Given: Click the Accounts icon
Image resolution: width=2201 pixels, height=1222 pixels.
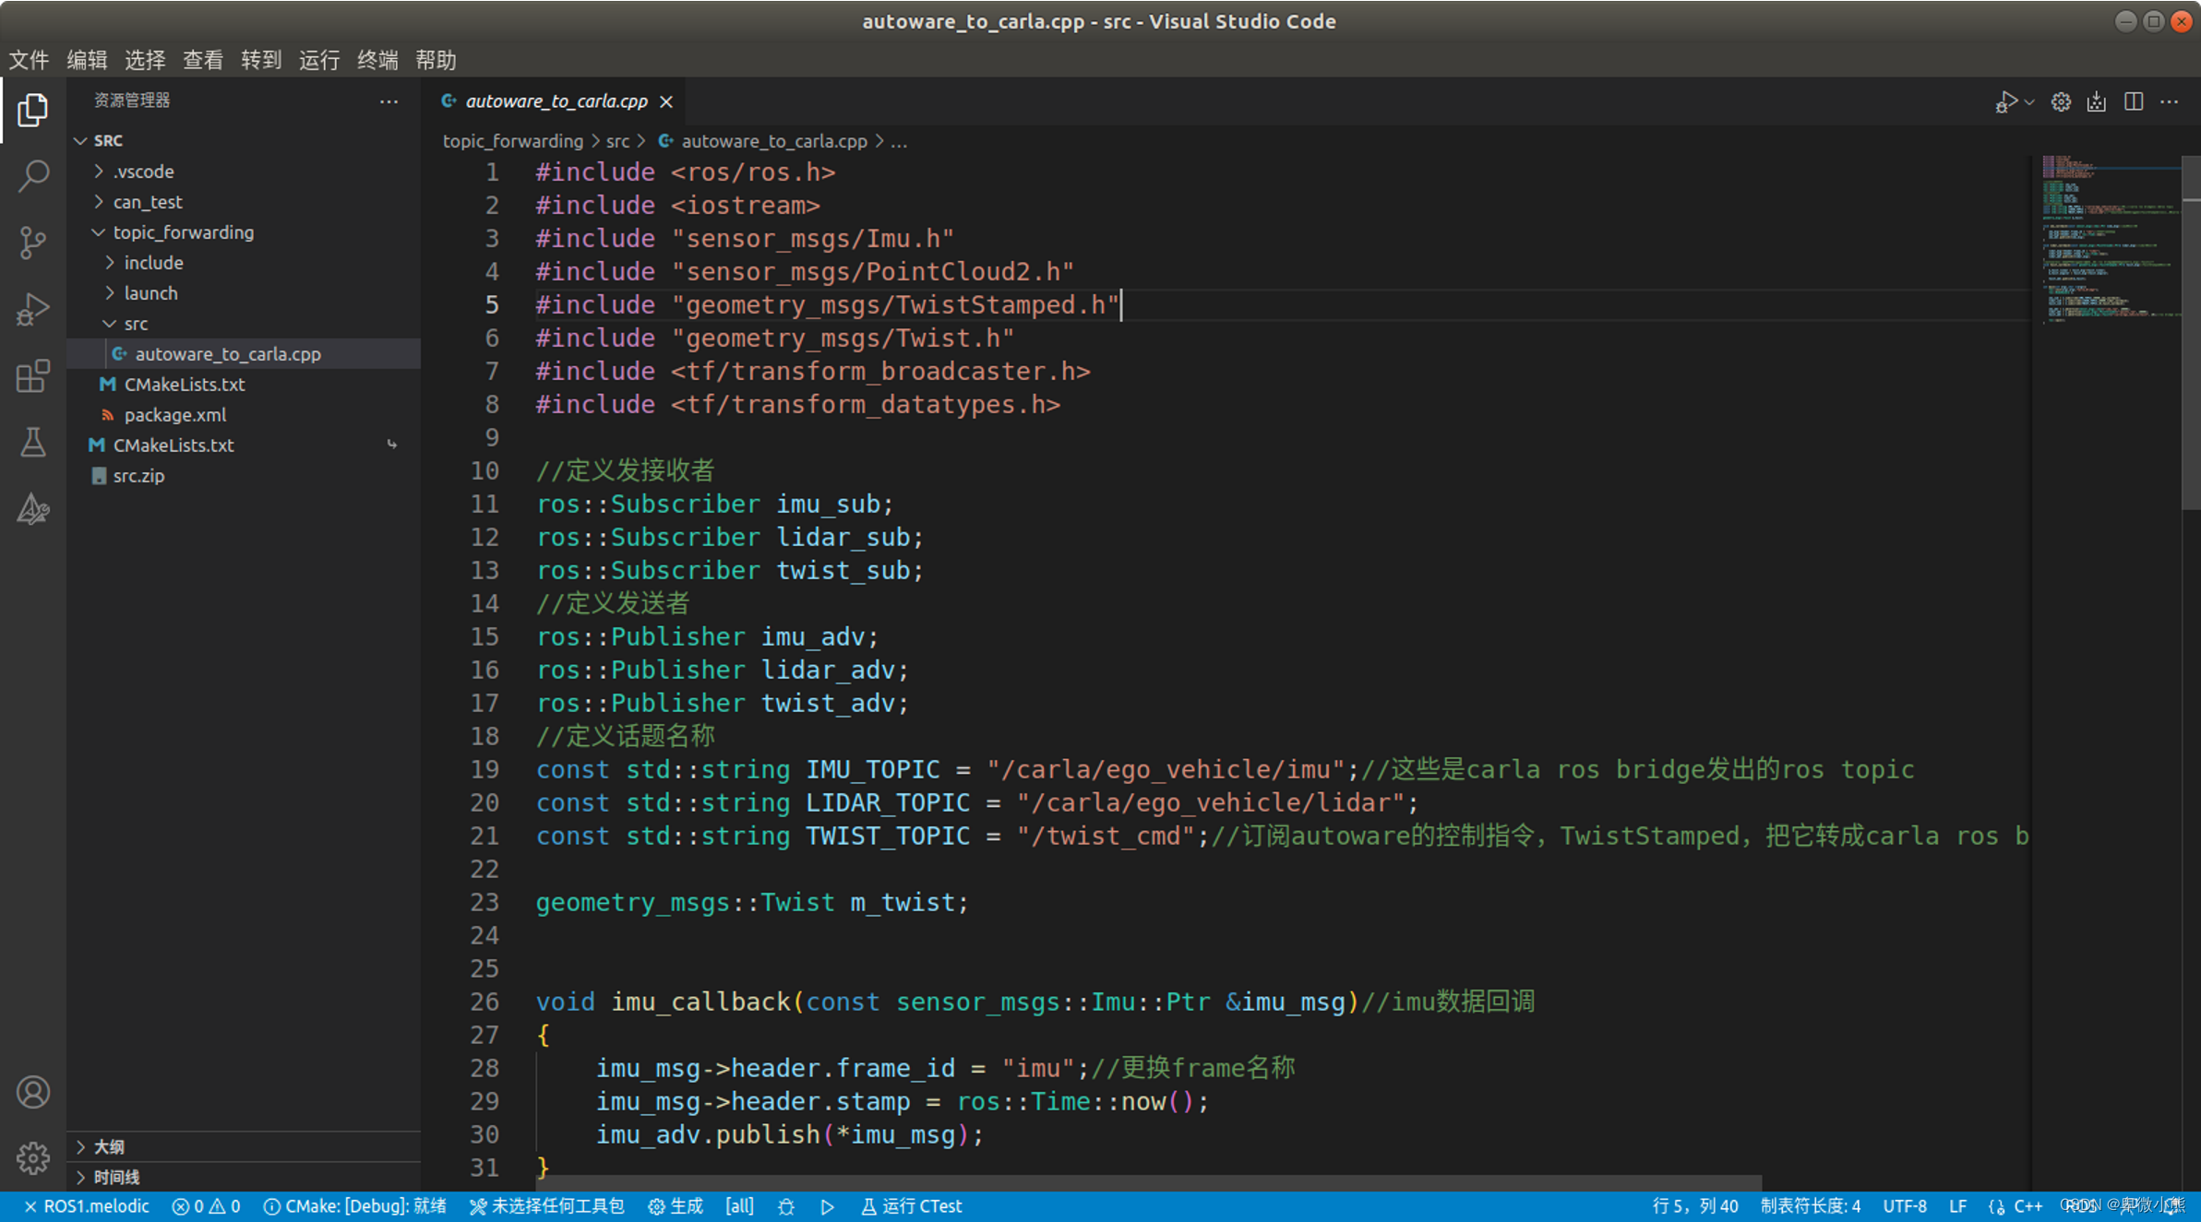Looking at the screenshot, I should (x=33, y=1092).
